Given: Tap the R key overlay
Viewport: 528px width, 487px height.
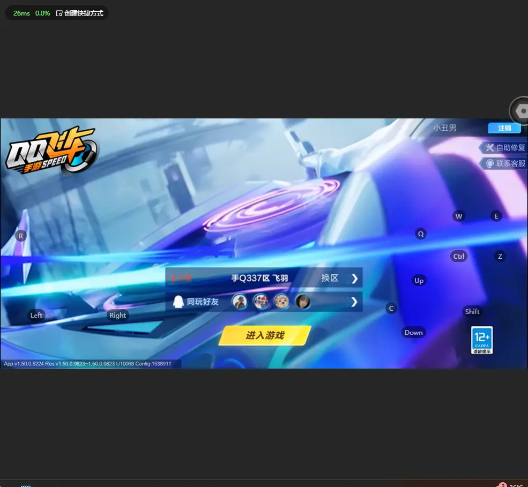Looking at the screenshot, I should pyautogui.click(x=21, y=236).
